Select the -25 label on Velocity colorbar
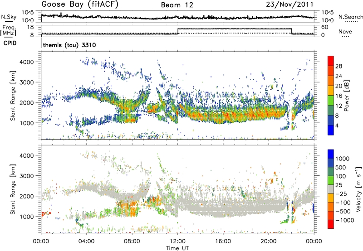363x251 pixels. [x=341, y=193]
